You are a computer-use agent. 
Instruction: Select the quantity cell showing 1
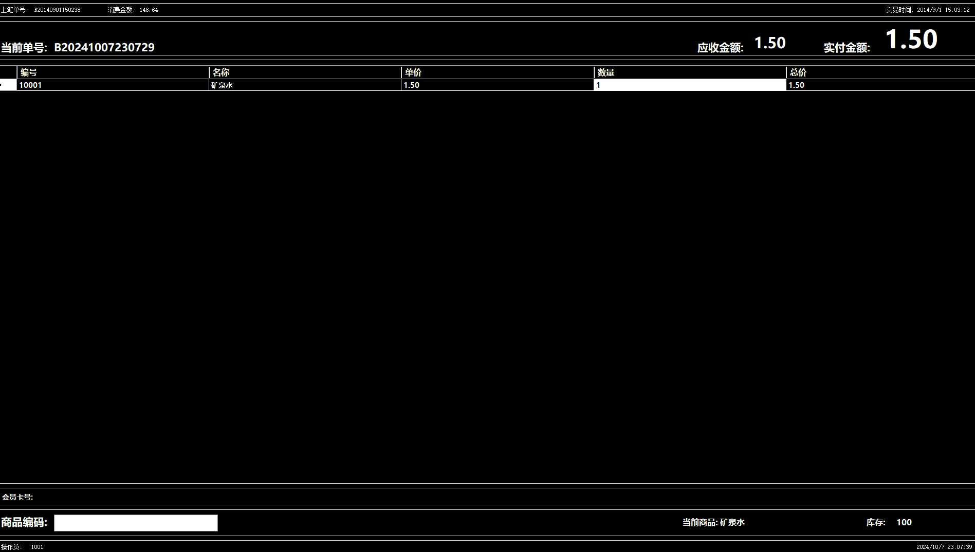tap(690, 85)
